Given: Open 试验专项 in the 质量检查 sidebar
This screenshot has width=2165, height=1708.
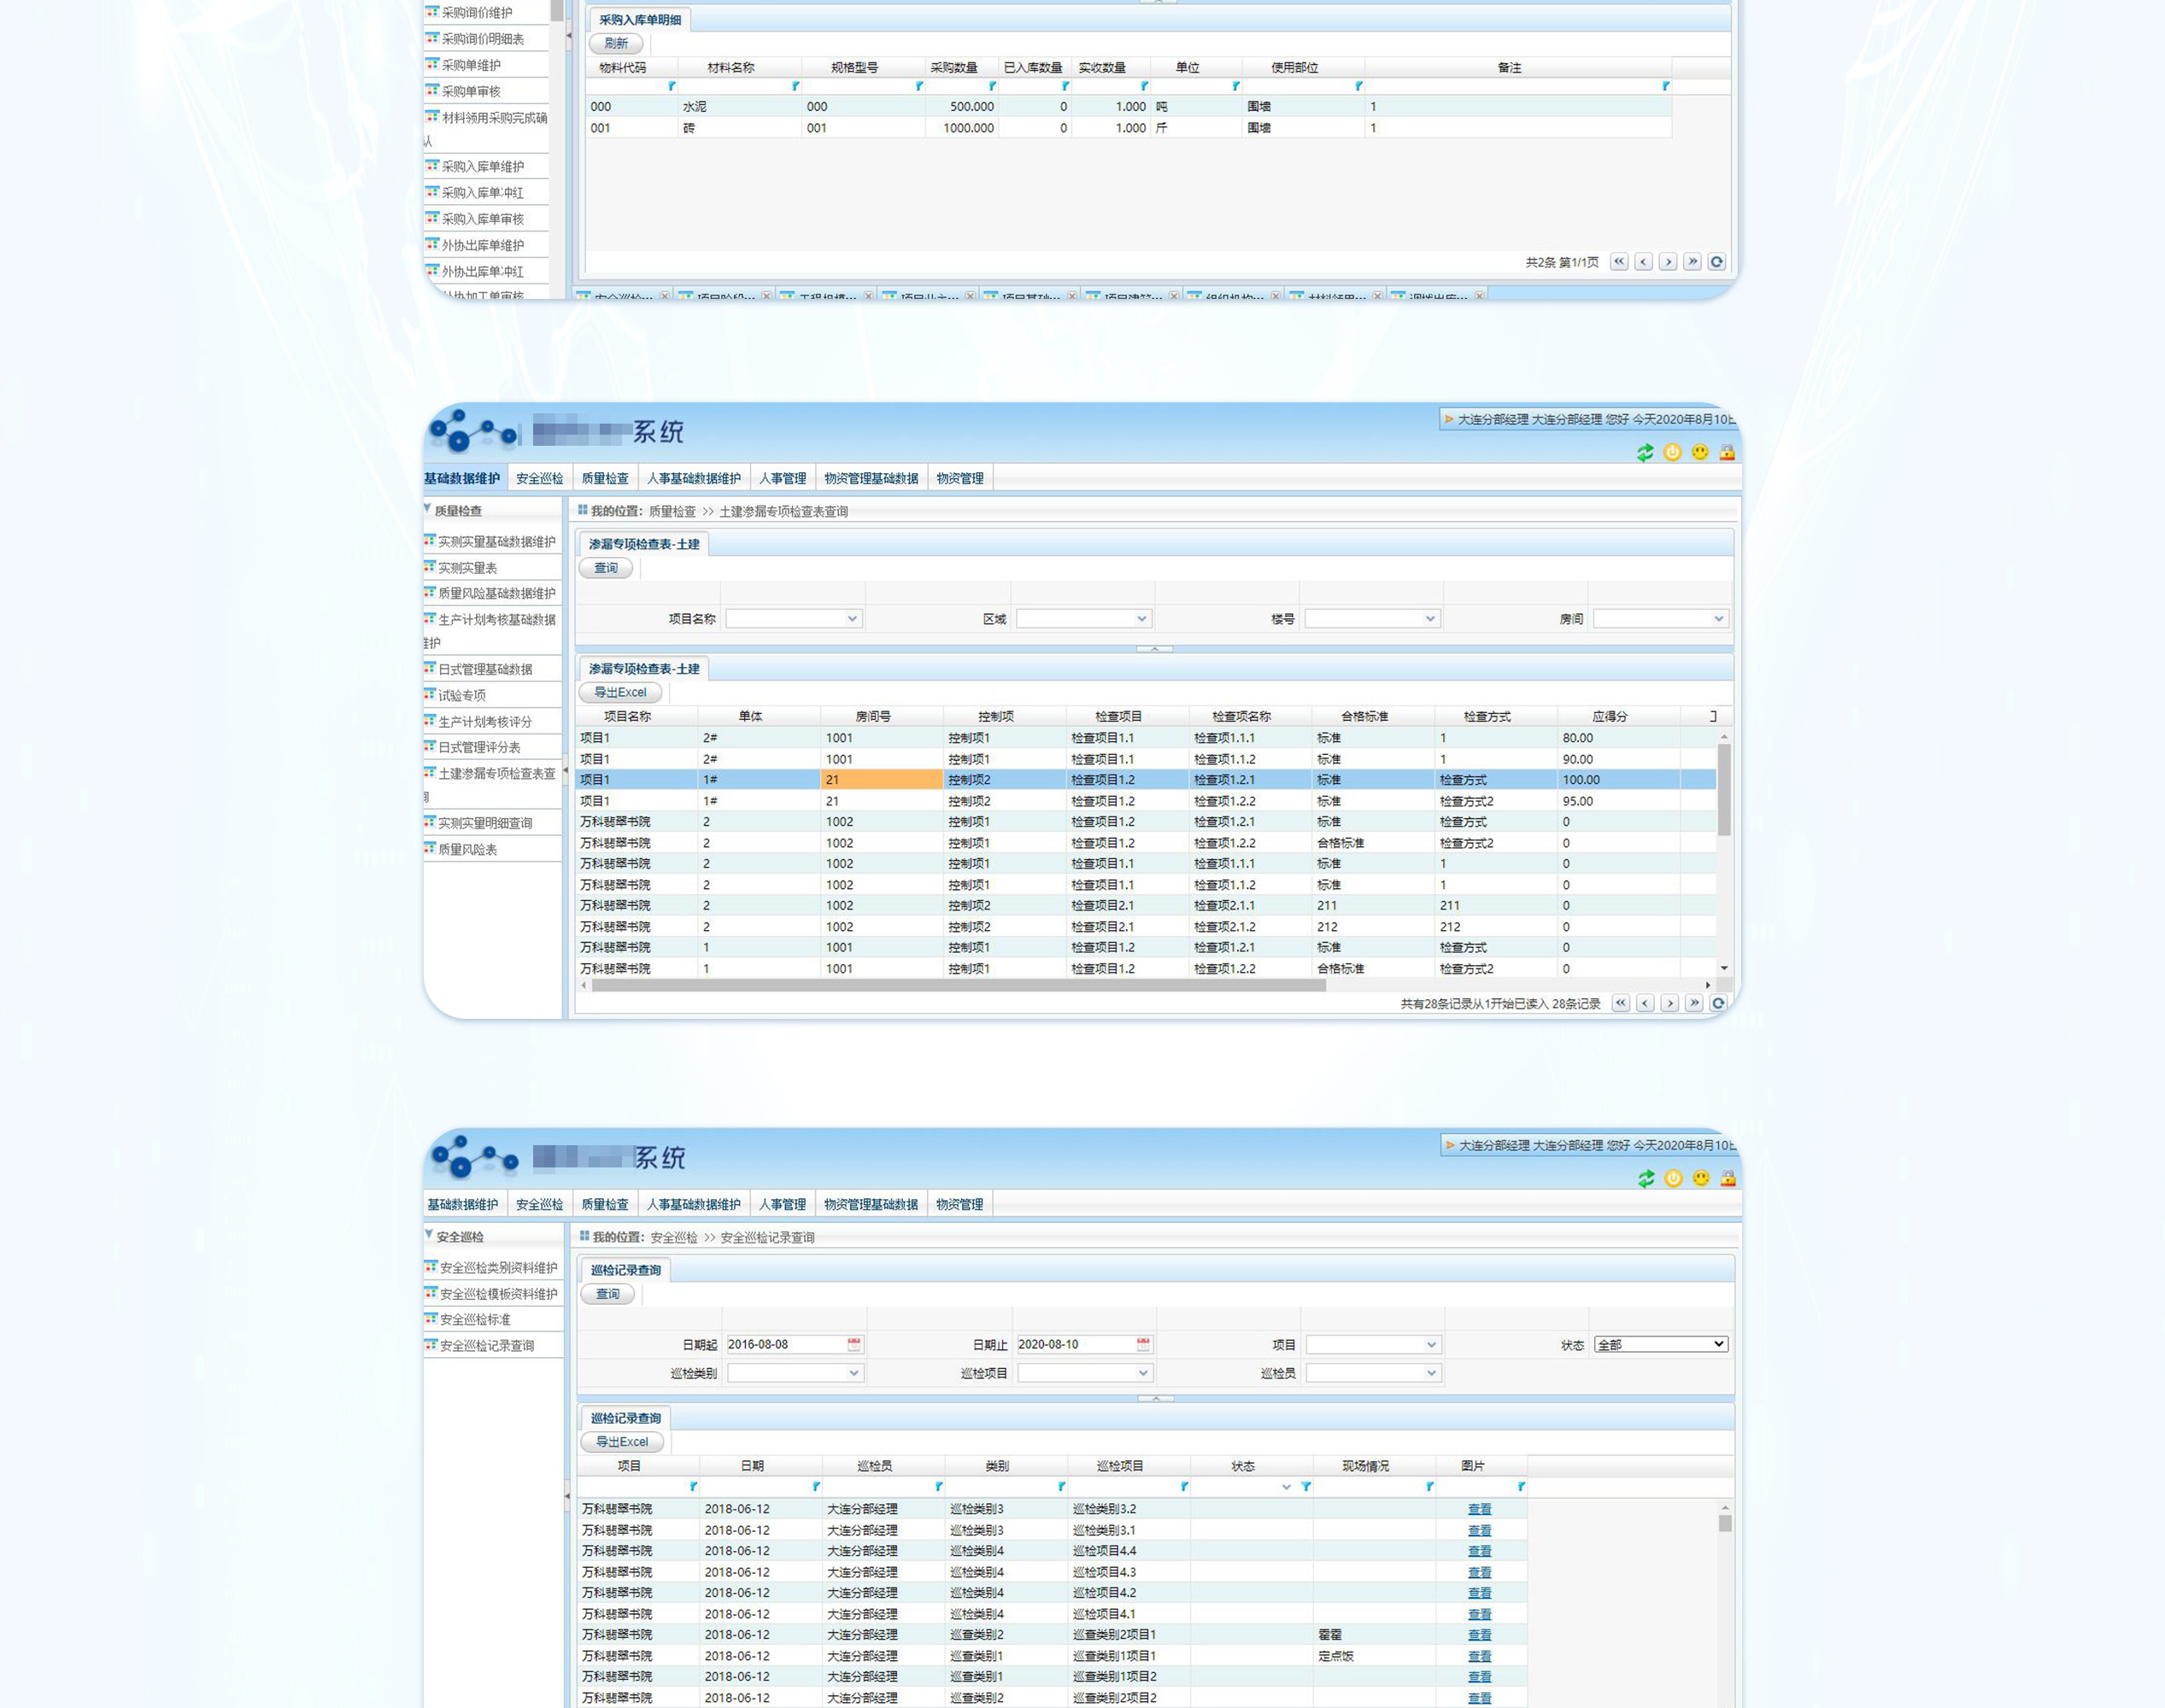Looking at the screenshot, I should [461, 695].
